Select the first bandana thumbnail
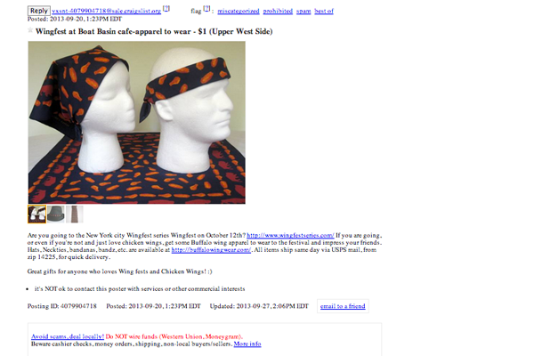 (36, 214)
